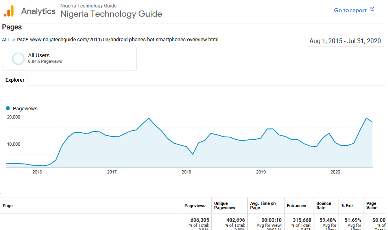Click the small Nigeria Technology Guide account name
The width and height of the screenshot is (388, 230).
pos(89,5)
